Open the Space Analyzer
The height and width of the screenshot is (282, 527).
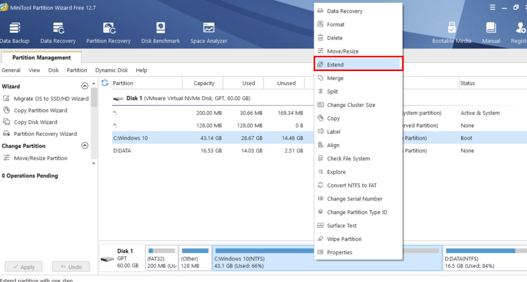(x=209, y=31)
